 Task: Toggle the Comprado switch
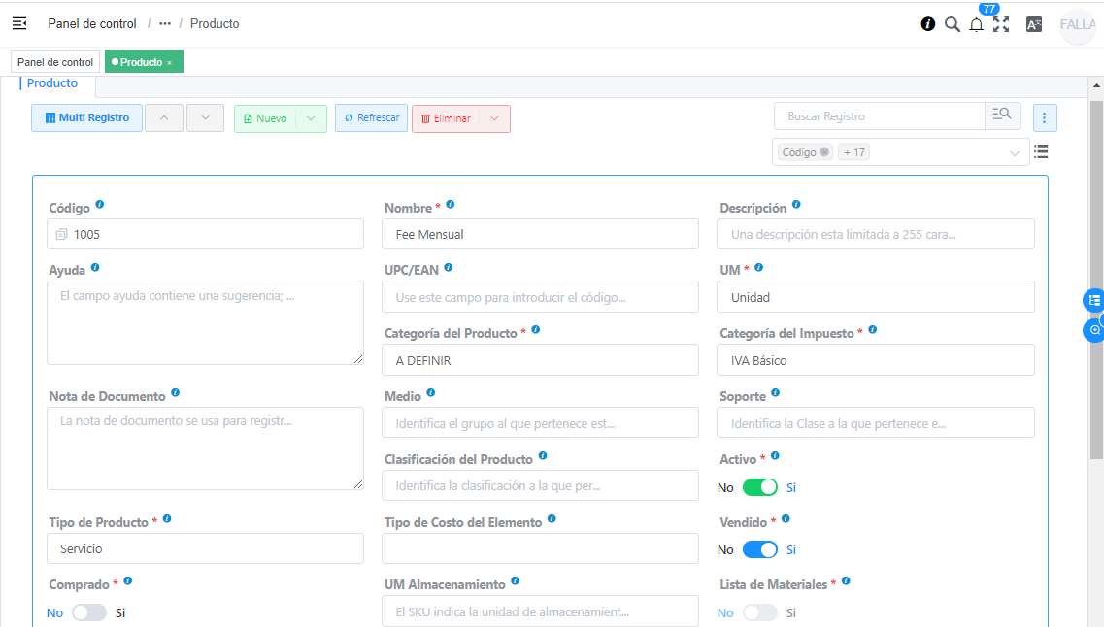89,612
